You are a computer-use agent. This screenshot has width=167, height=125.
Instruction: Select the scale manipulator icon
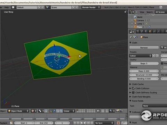(x=61, y=111)
